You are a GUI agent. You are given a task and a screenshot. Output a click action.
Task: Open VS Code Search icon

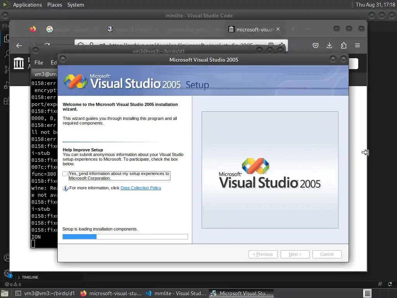click(x=7, y=54)
